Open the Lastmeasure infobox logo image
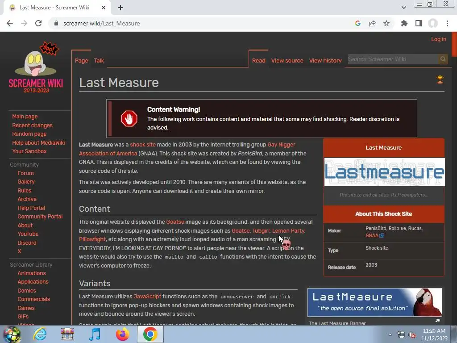457x343 pixels. (x=384, y=172)
